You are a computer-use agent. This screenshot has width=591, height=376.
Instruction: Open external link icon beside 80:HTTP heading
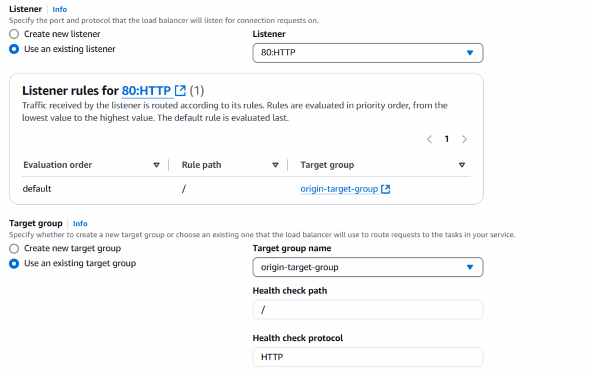(181, 91)
